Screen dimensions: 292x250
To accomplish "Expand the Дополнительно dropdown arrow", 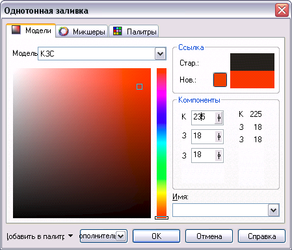I will point(121,236).
